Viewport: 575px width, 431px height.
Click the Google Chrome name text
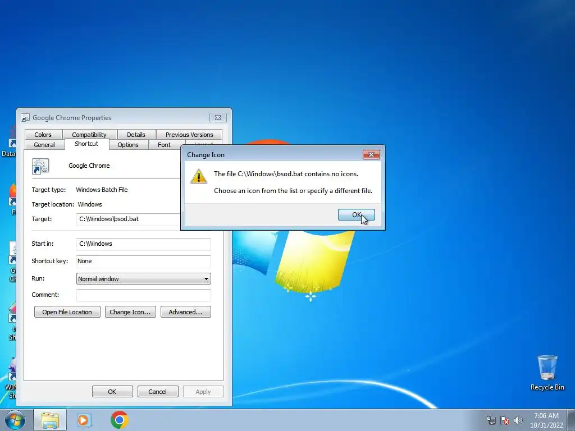pos(89,166)
